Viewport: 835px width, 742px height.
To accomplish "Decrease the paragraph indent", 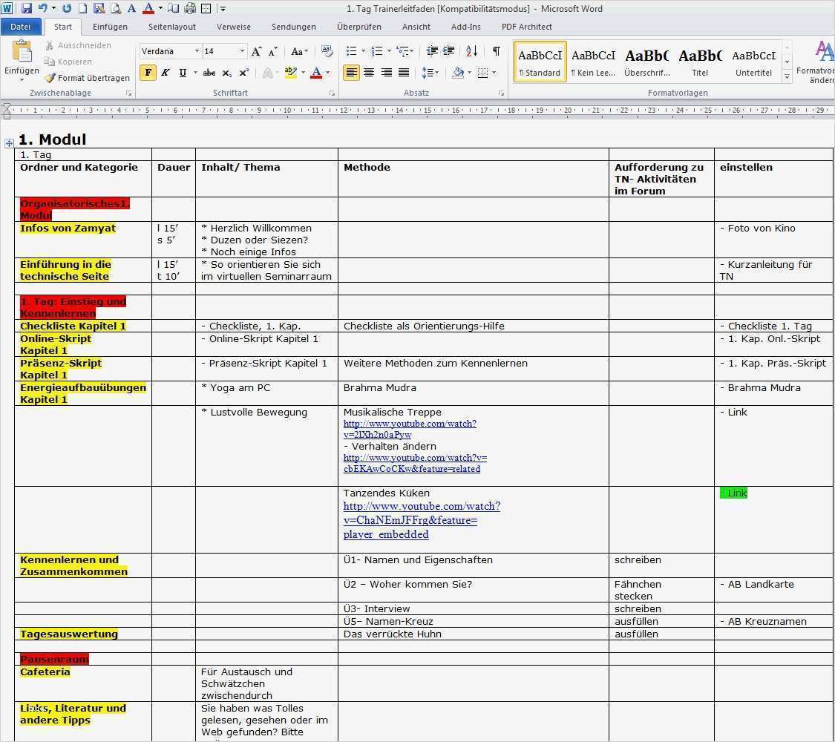I will (432, 51).
